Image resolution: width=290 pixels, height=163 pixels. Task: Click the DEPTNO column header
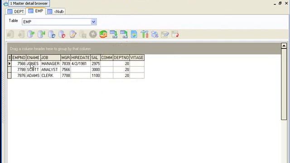click(x=121, y=58)
